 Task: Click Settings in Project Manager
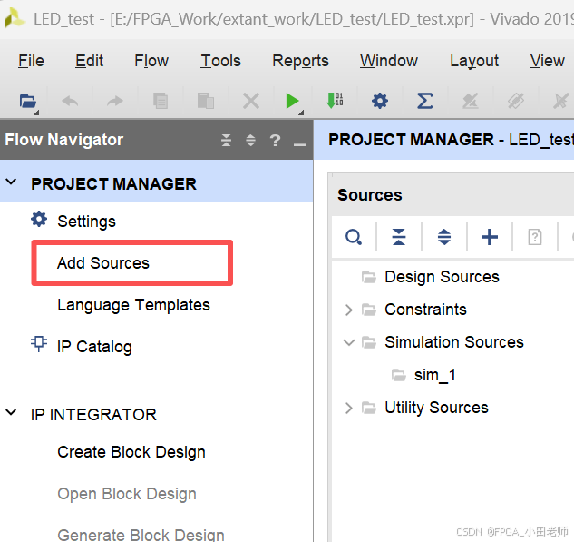[x=86, y=222]
